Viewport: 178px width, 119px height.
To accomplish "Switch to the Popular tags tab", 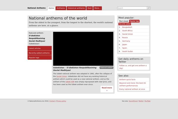I will (134, 21).
